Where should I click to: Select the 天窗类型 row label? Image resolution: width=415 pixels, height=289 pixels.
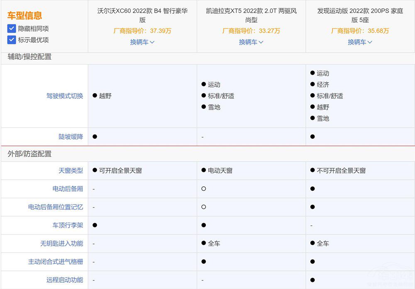point(71,170)
